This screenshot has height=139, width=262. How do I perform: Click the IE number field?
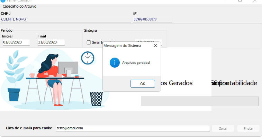click(152, 20)
